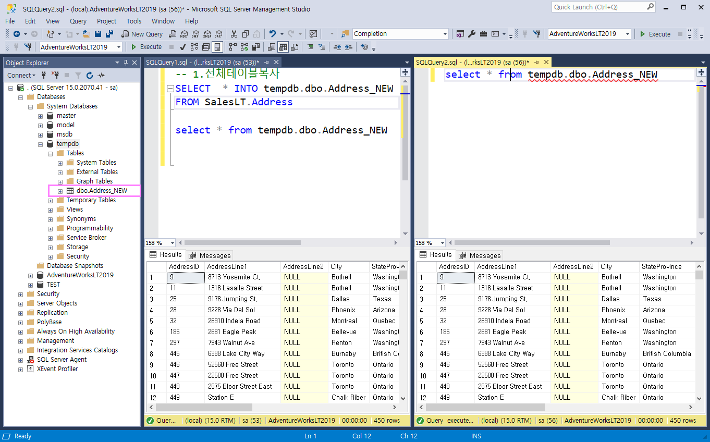The width and height of the screenshot is (710, 442).
Task: Toggle Results to Grid mode
Action: click(x=283, y=47)
